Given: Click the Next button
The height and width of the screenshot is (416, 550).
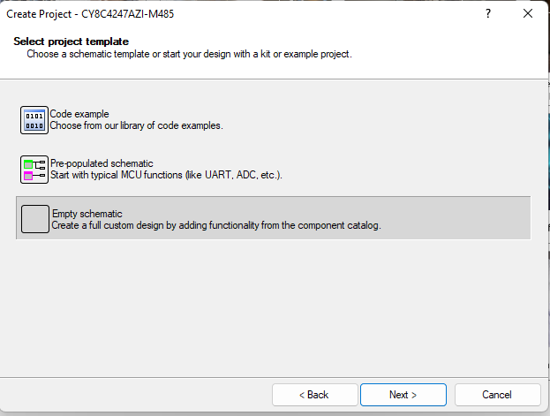Looking at the screenshot, I should (403, 395).
